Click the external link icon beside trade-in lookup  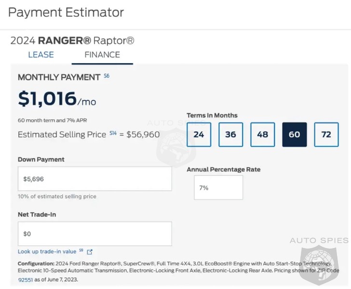90,252
